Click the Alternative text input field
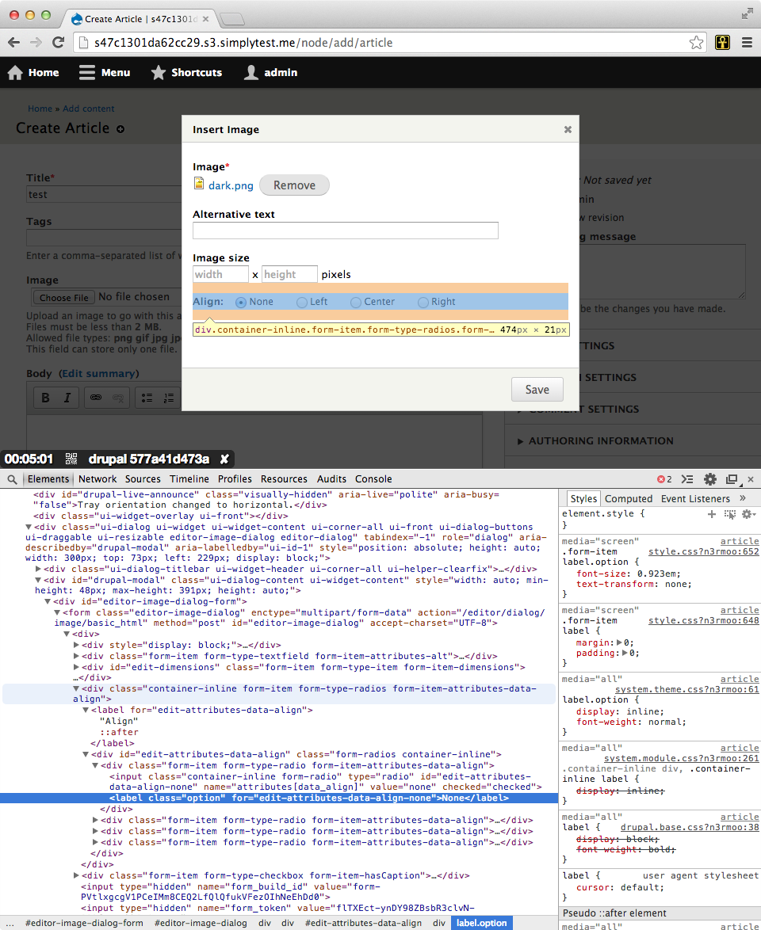 coord(346,231)
